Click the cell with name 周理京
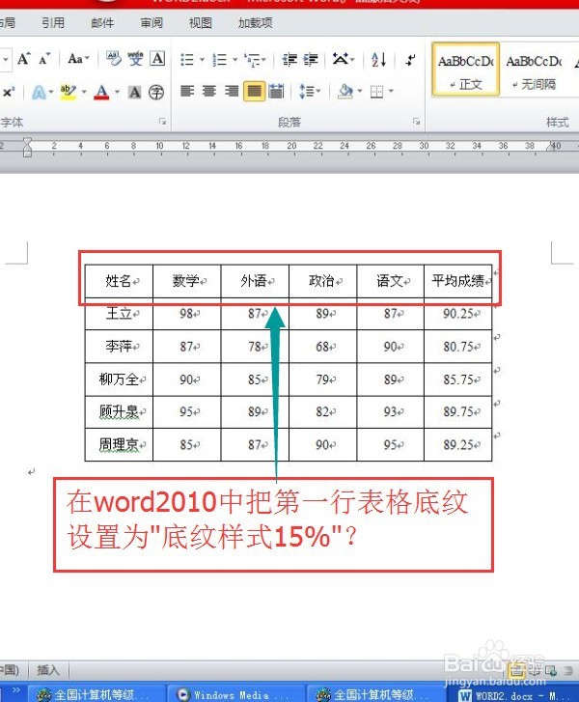This screenshot has width=579, height=702. [119, 444]
